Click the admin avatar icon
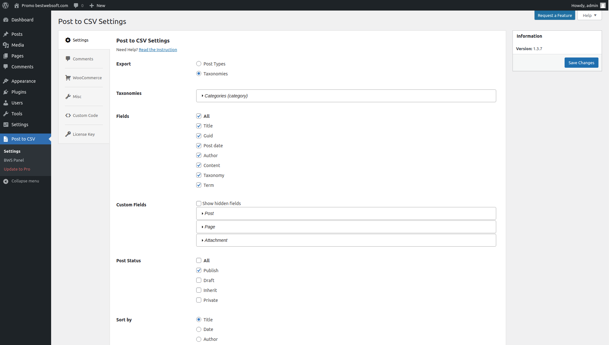 (x=603, y=5)
